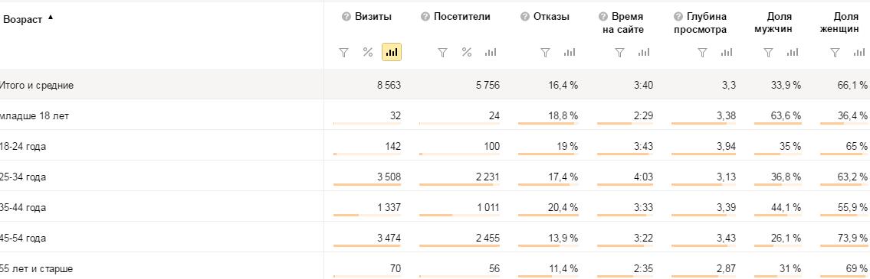Open the filter icon under Время на сайте
This screenshot has height=279, width=870.
pos(620,53)
